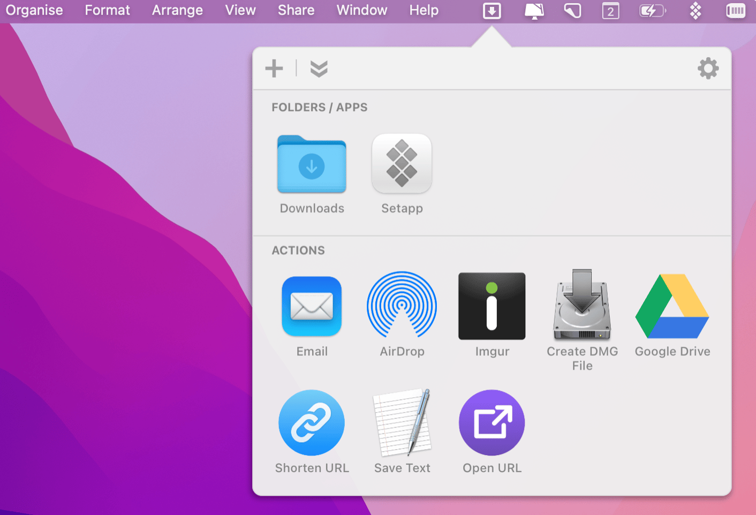Pick the Create DMG File action
Image resolution: width=756 pixels, height=515 pixels.
(x=582, y=305)
